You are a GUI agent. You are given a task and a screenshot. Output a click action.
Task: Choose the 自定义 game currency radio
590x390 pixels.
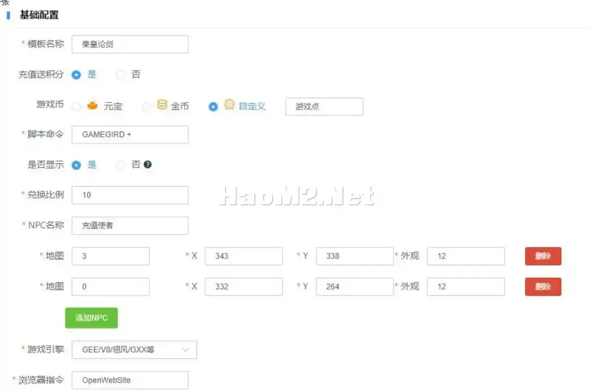click(213, 107)
